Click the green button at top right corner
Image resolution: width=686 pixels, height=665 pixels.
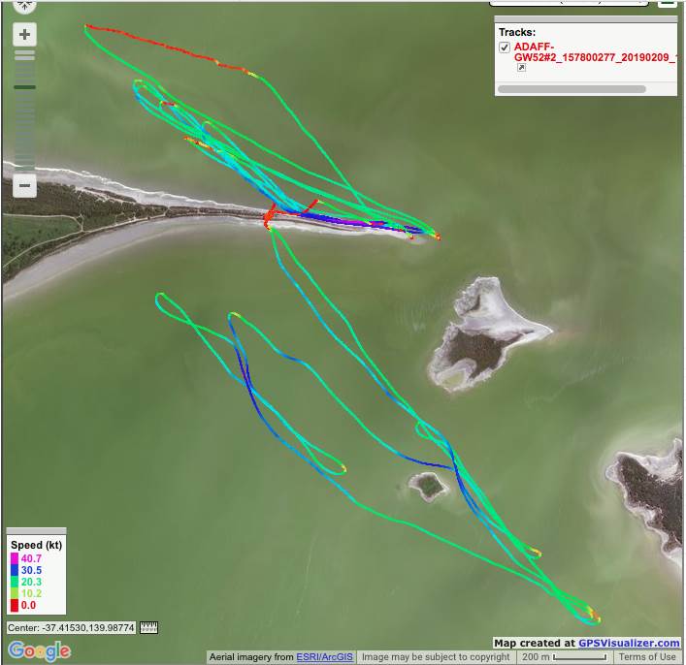668,4
